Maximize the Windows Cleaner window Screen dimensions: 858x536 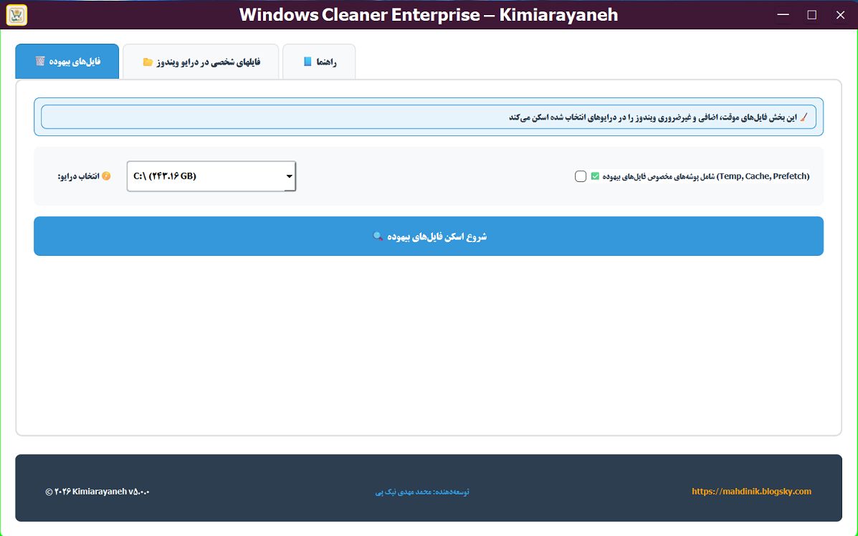tap(812, 15)
